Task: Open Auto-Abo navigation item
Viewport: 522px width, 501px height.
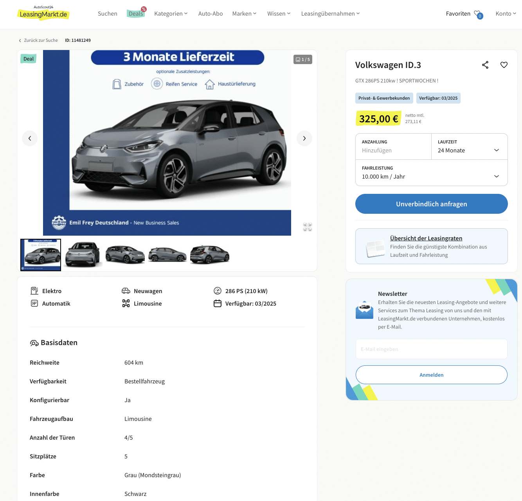Action: [211, 14]
